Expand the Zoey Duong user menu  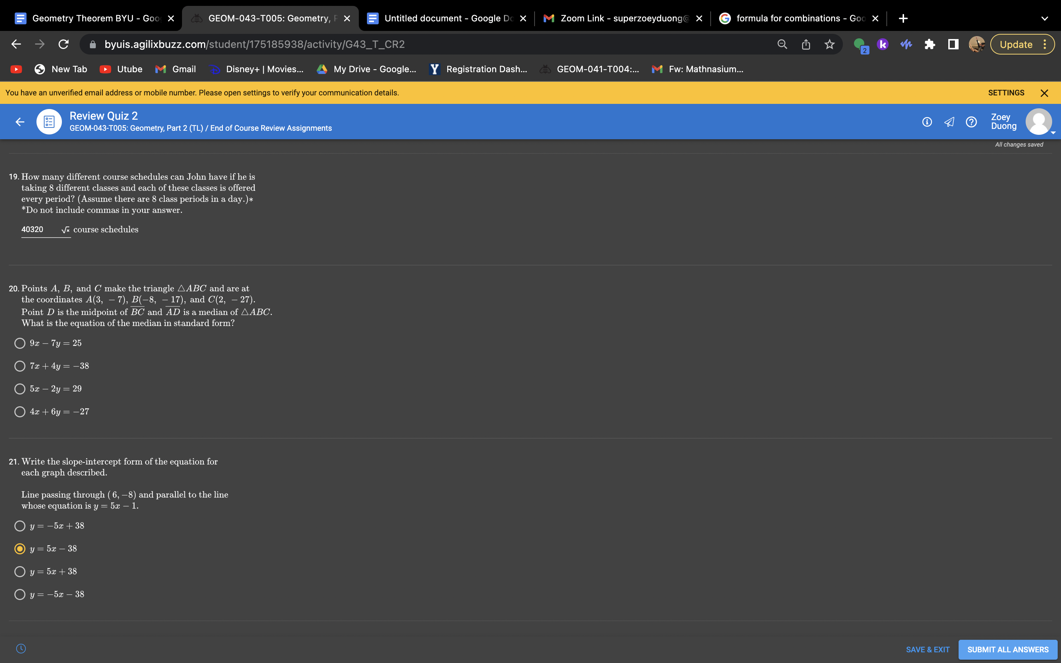pos(1038,122)
